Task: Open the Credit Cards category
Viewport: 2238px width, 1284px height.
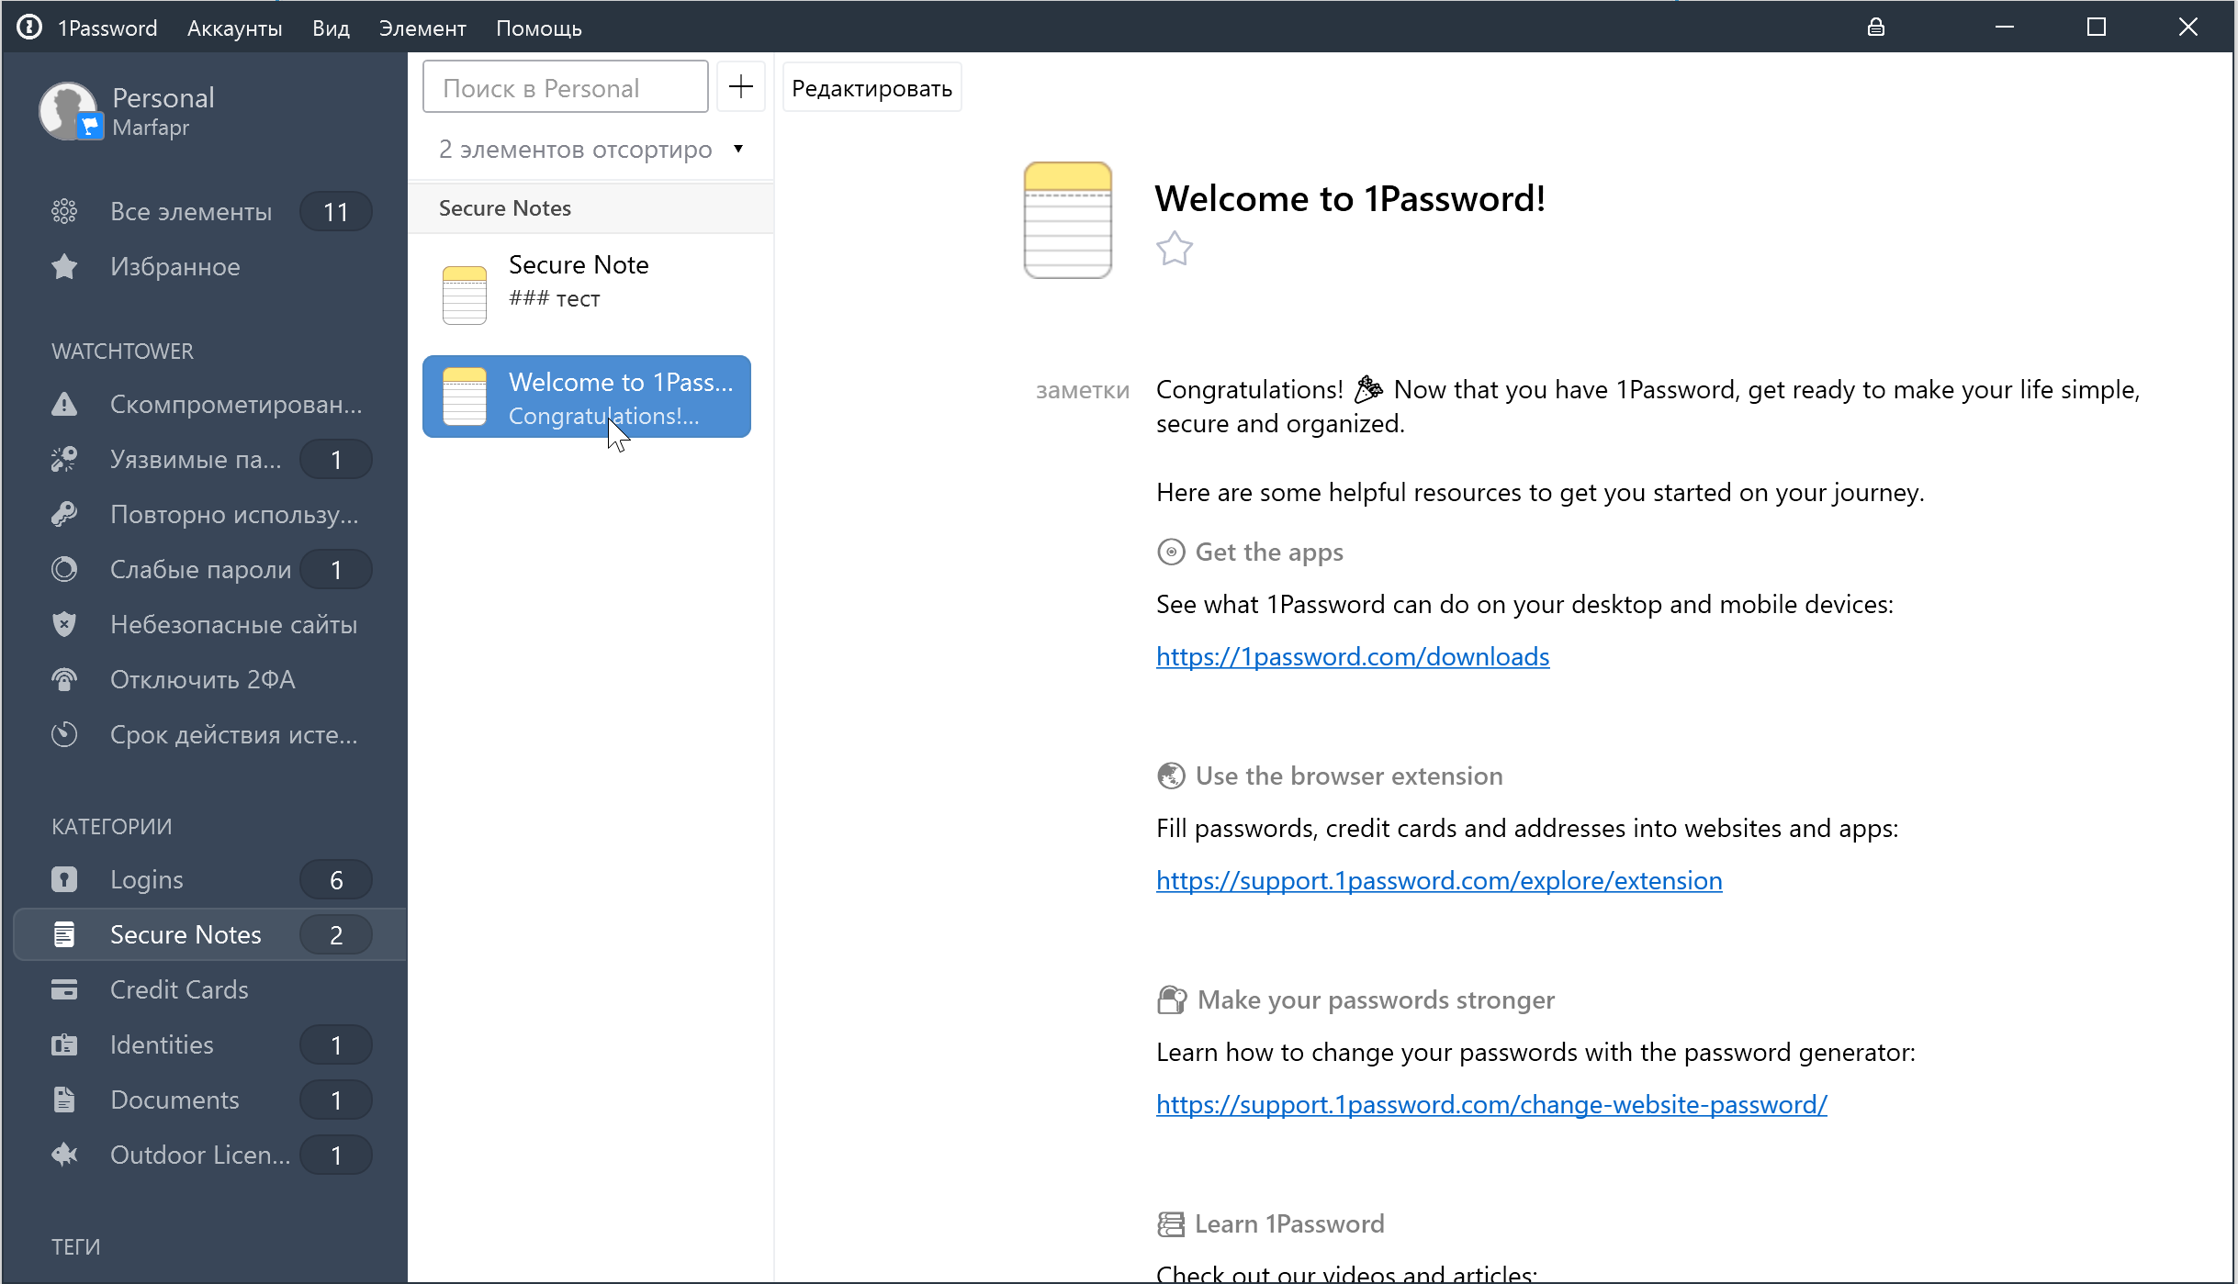Action: 179,989
